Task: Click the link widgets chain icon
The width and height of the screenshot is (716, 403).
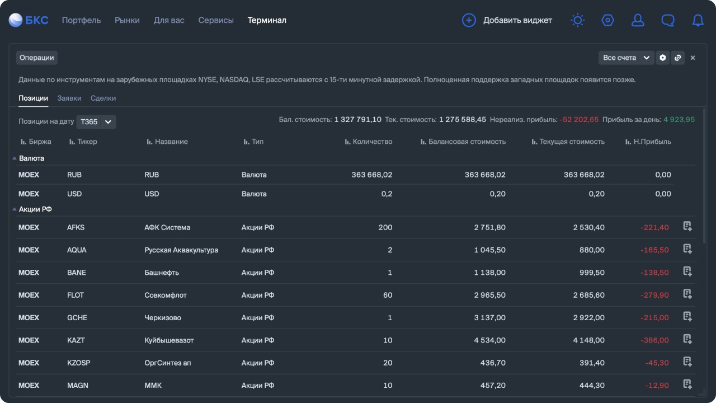Action: [678, 58]
